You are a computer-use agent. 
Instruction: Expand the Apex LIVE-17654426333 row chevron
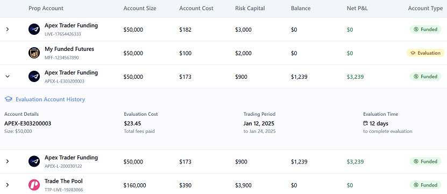tap(8, 29)
